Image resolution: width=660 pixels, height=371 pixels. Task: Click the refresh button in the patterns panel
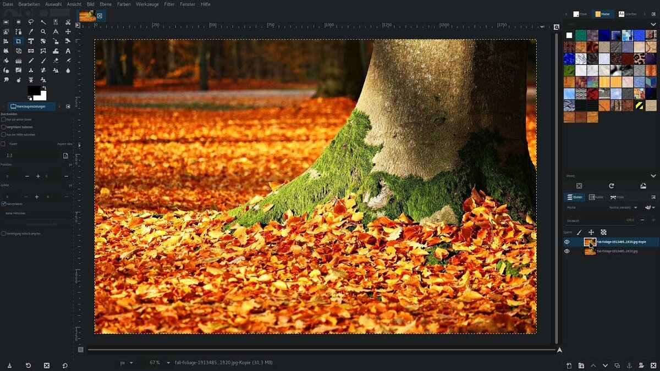612,185
